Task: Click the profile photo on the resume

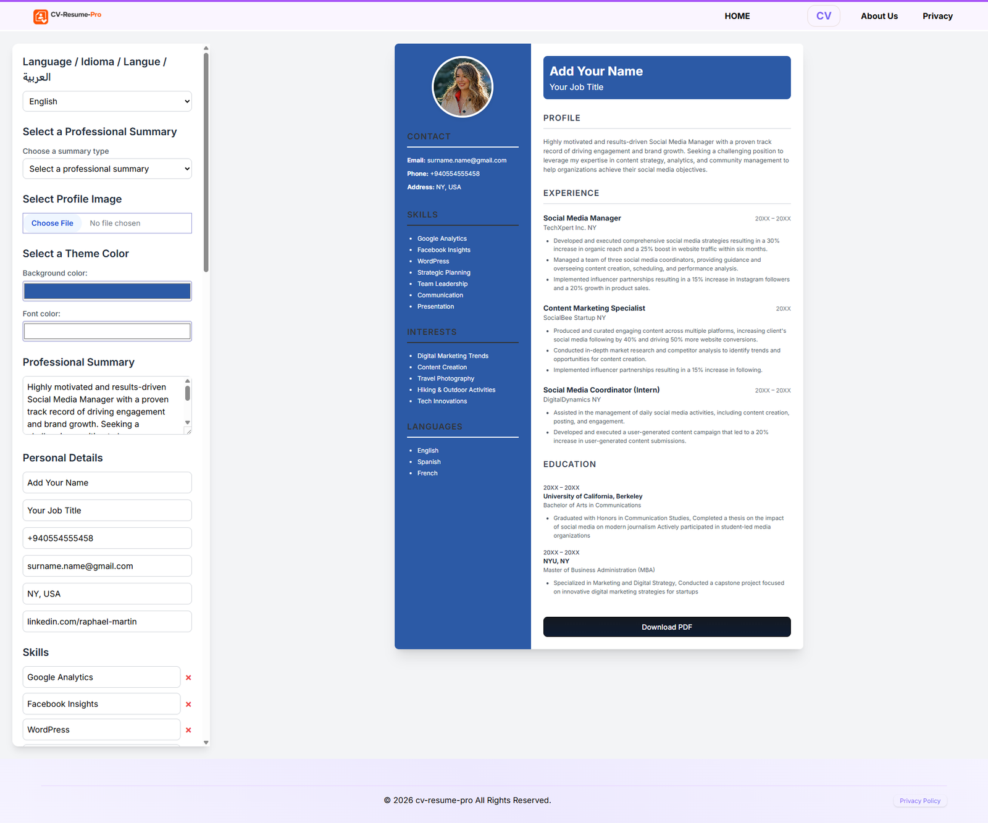Action: (x=463, y=87)
